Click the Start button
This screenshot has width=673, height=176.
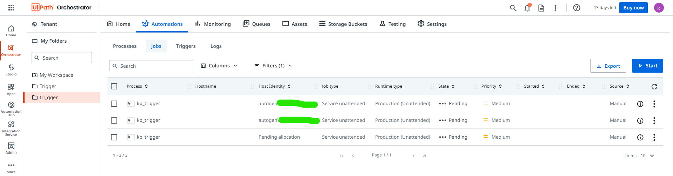[x=647, y=66]
